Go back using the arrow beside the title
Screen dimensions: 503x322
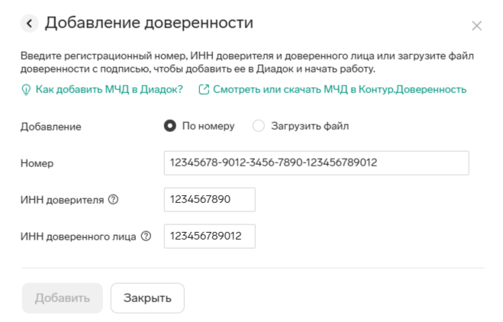pos(30,24)
